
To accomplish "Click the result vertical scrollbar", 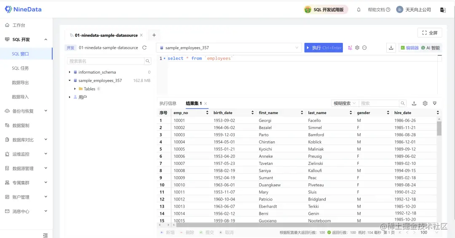I will point(439,128).
